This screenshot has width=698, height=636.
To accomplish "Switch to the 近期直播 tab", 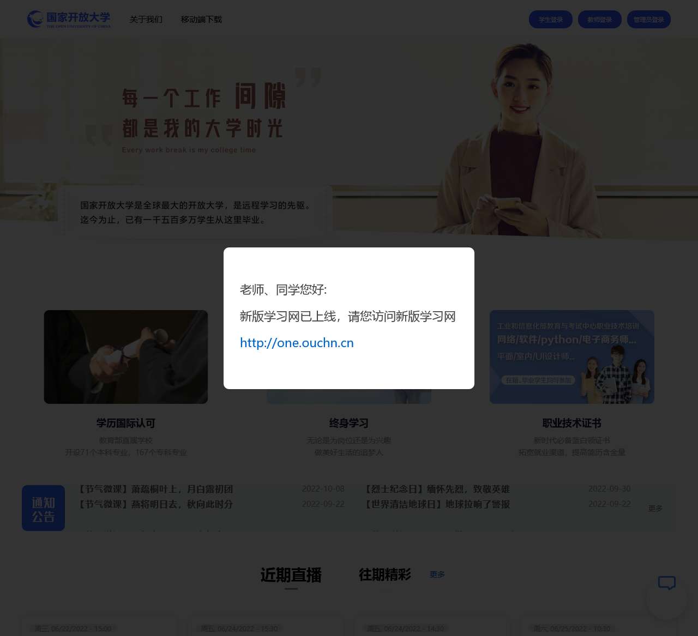I will [x=291, y=576].
